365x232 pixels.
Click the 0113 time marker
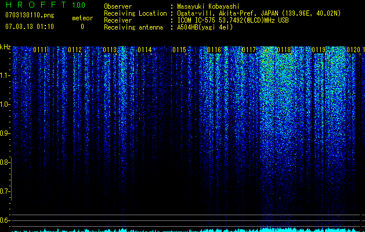pos(110,50)
